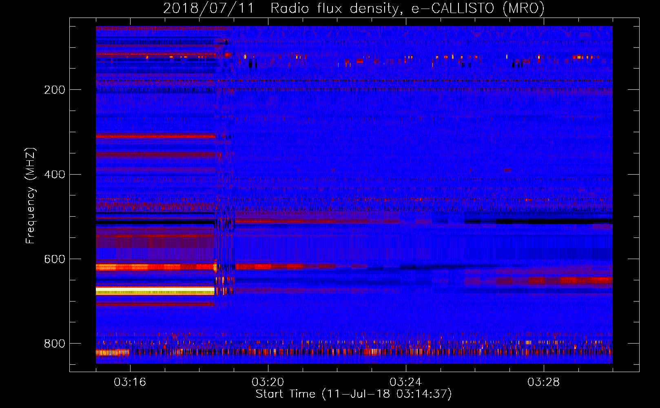This screenshot has height=408, width=660.
Task: Click the '03:20' time tick label
Action: point(268,382)
